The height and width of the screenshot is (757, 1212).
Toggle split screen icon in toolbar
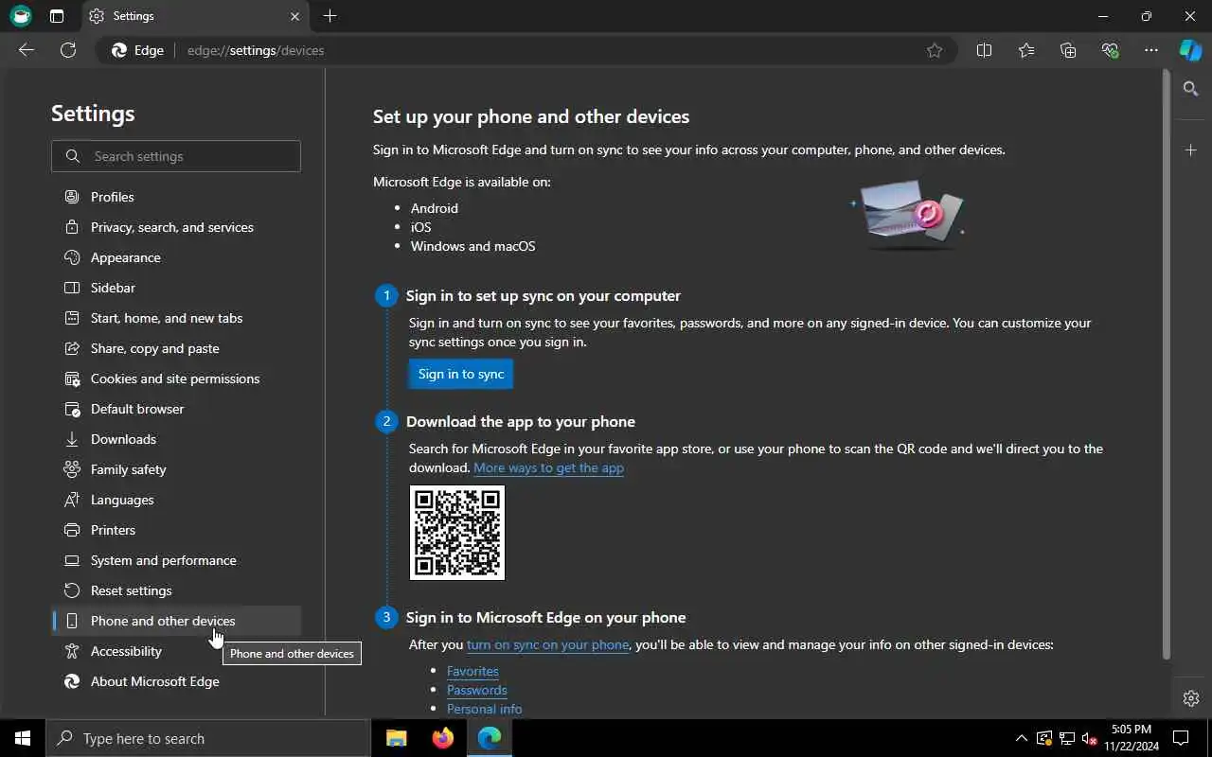(x=984, y=50)
